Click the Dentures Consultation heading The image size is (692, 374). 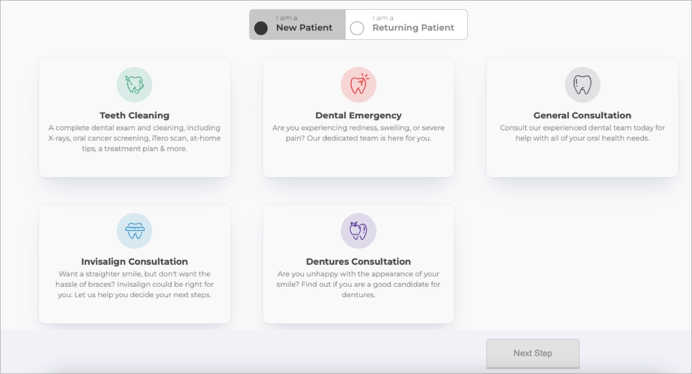click(x=358, y=261)
